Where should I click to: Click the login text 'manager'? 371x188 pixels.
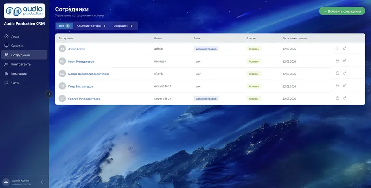[x=160, y=61]
